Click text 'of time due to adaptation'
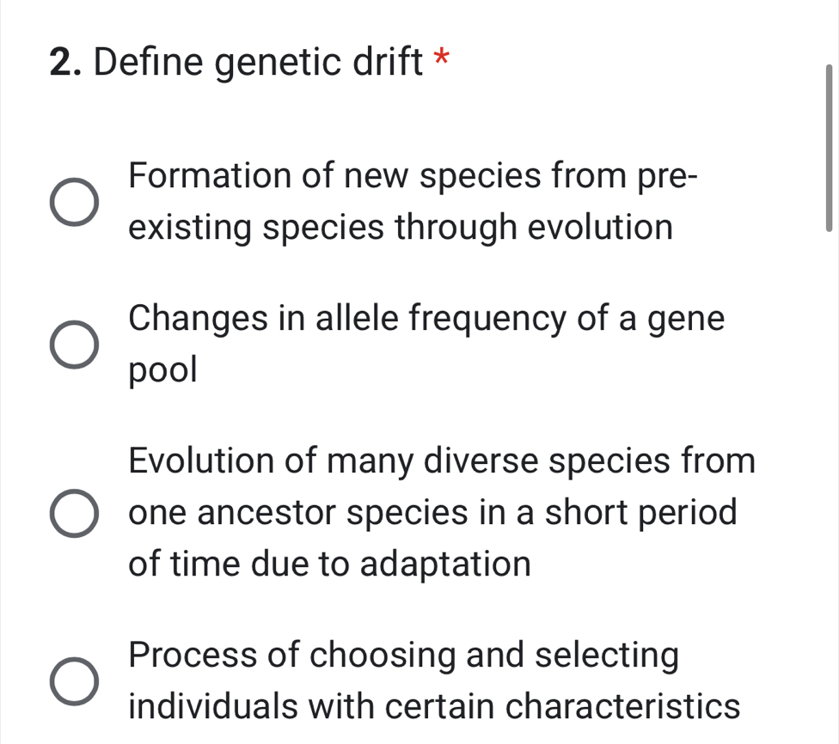839x744 pixels. coord(328,564)
